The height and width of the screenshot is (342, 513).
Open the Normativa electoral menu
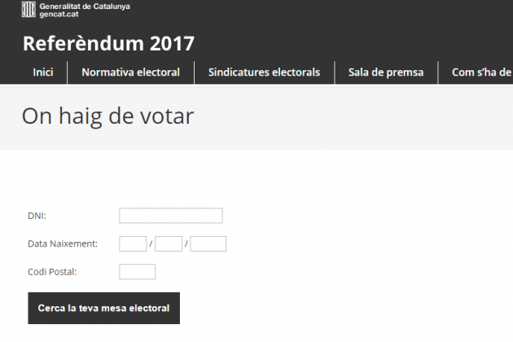[x=130, y=72]
